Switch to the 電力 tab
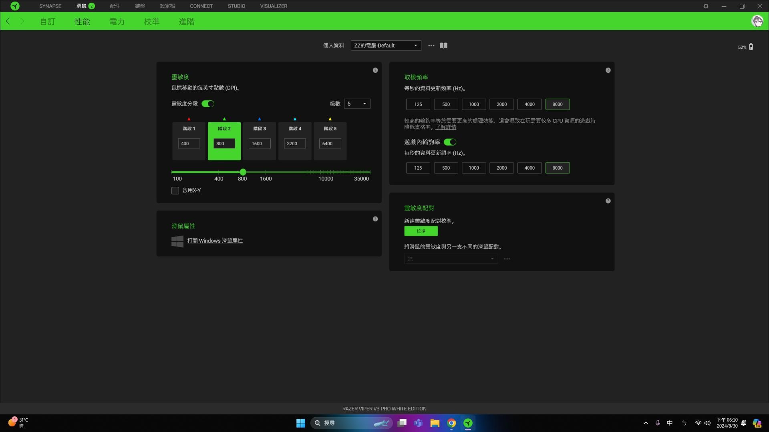The image size is (769, 432). [117, 22]
